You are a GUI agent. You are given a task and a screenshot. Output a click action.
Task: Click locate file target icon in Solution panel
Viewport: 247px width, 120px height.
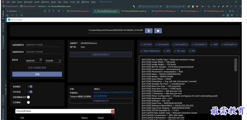point(45,11)
